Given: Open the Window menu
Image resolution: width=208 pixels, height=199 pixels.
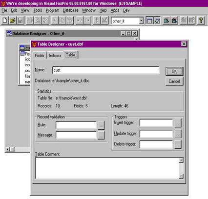Looking at the screenshot, I should point(89,10).
